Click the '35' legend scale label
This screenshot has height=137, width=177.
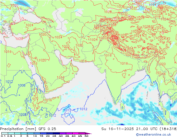point(67,136)
